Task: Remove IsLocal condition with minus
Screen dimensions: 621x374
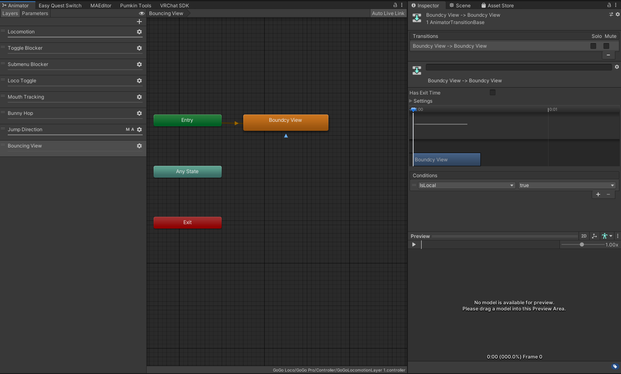Action: click(608, 194)
